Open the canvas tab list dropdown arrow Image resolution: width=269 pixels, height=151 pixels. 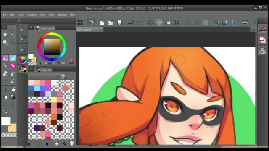tap(253, 29)
